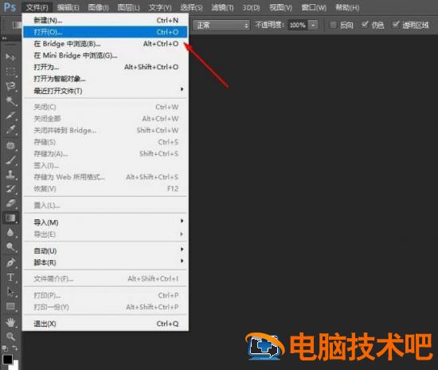Screen dimensions: 438x370
Task: Select the Rectangular Marquee tool
Action: [10, 72]
